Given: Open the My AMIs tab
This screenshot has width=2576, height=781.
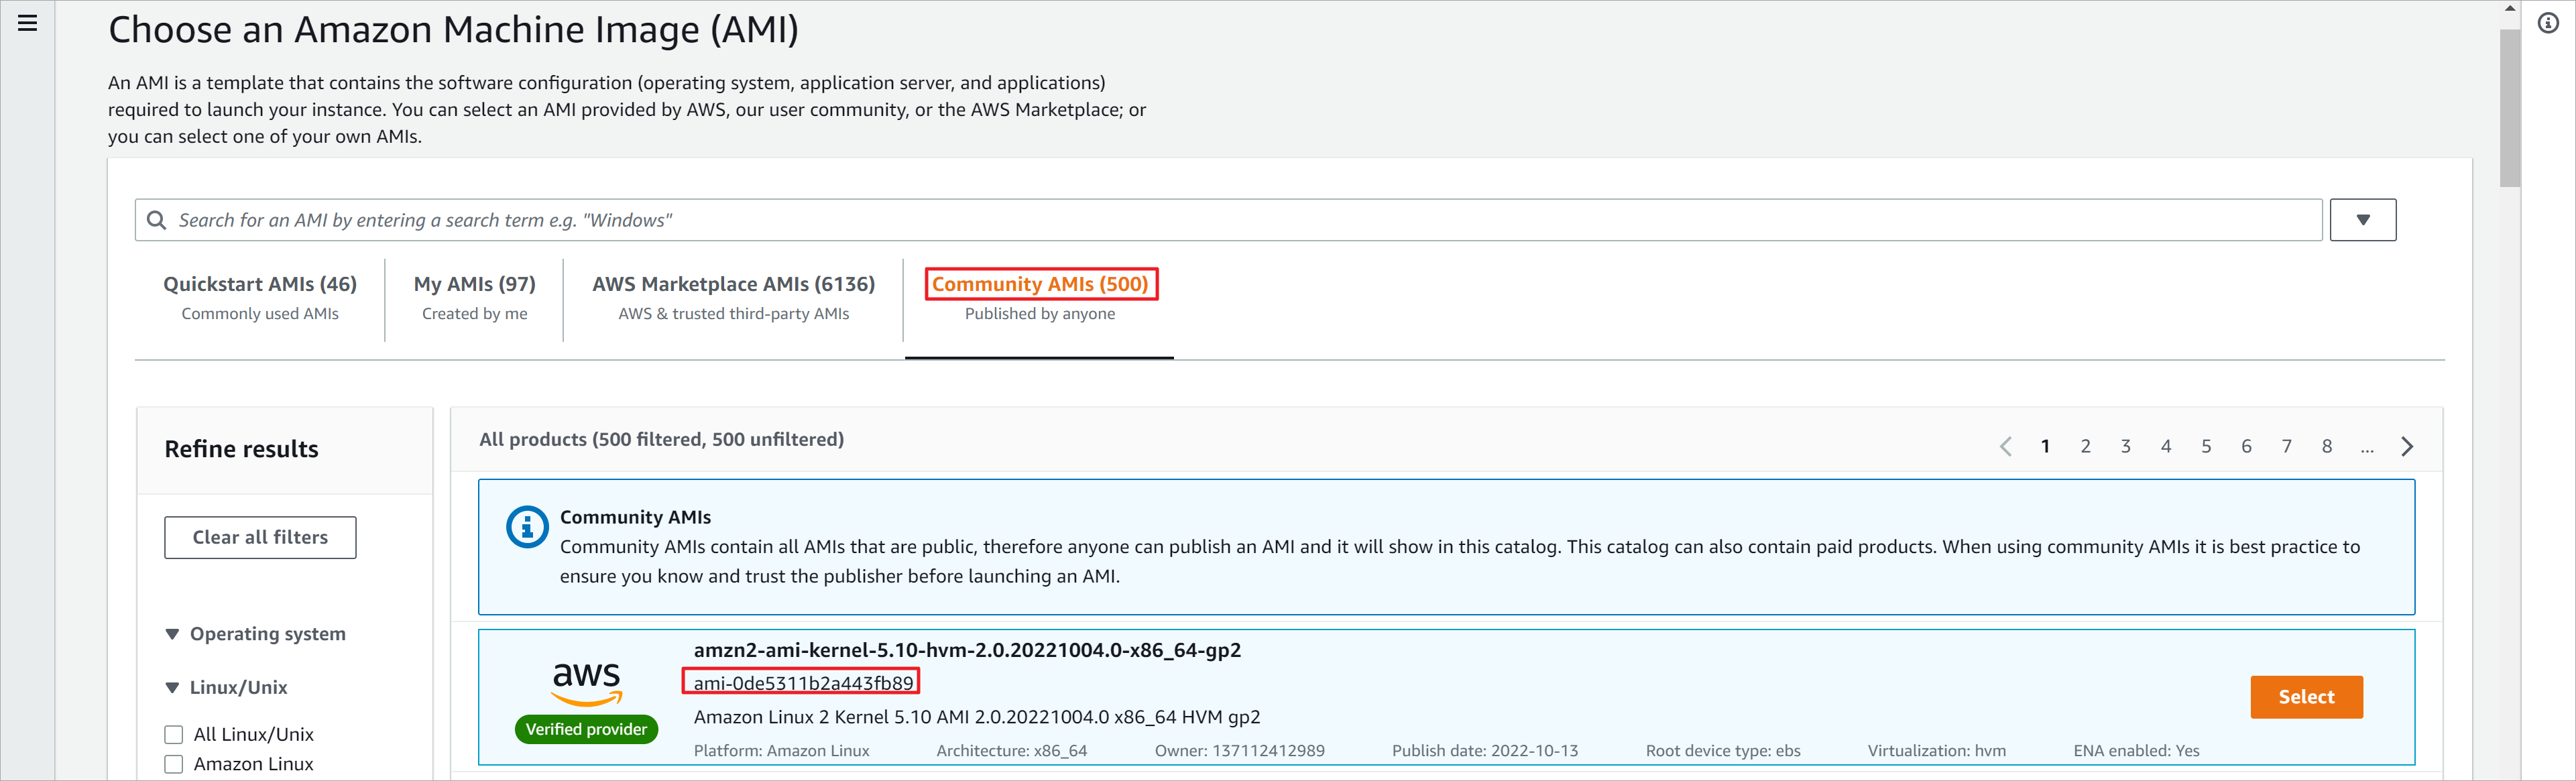Looking at the screenshot, I should coord(474,297).
